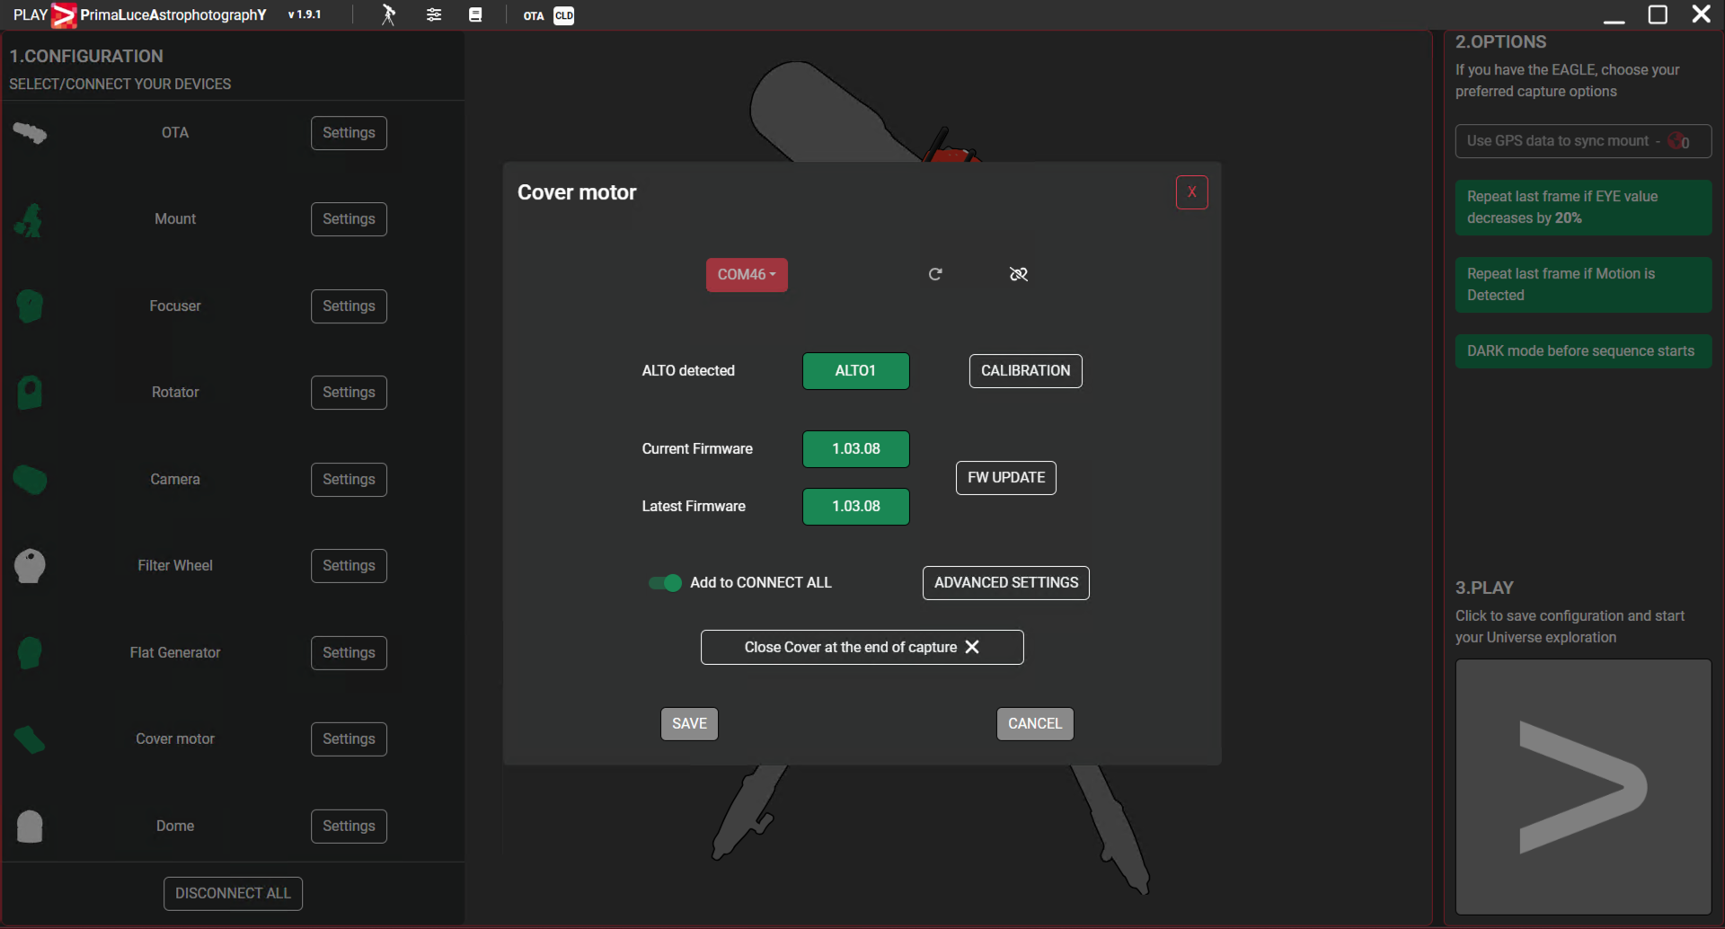The height and width of the screenshot is (929, 1725).
Task: Click the Flat Generator label
Action: coord(175,653)
